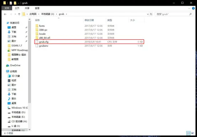Viewport: 197px width, 137px height.
Task: Click the pin icon beside 桌面
Action: [x=26, y=27]
